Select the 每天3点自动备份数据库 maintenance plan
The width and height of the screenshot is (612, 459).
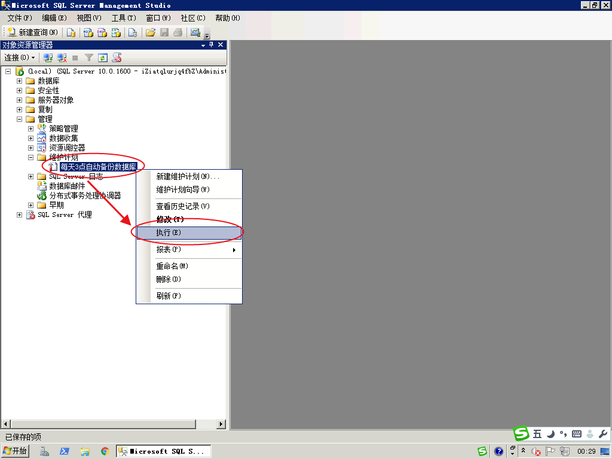[x=99, y=167]
